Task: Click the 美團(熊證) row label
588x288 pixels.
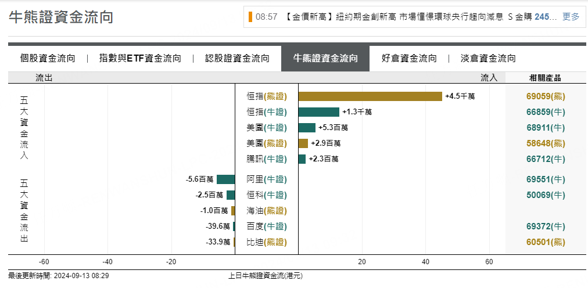Action: click(x=266, y=143)
